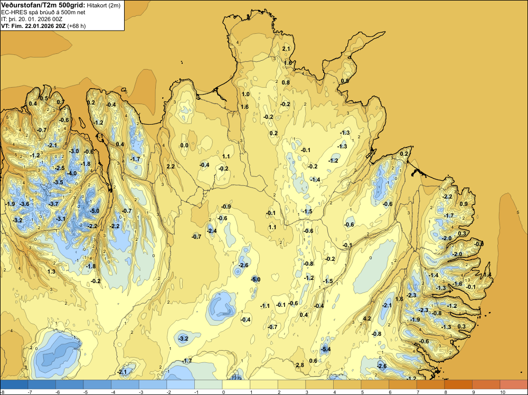Choose legend color between -3 and -2
The width and height of the screenshot is (528, 395).
pyautogui.click(x=153, y=384)
